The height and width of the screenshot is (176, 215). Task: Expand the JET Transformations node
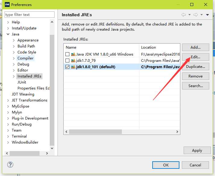click(x=8, y=100)
